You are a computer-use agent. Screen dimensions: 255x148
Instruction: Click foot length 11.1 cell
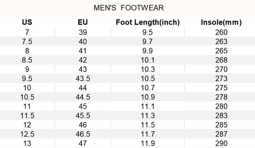point(148,106)
